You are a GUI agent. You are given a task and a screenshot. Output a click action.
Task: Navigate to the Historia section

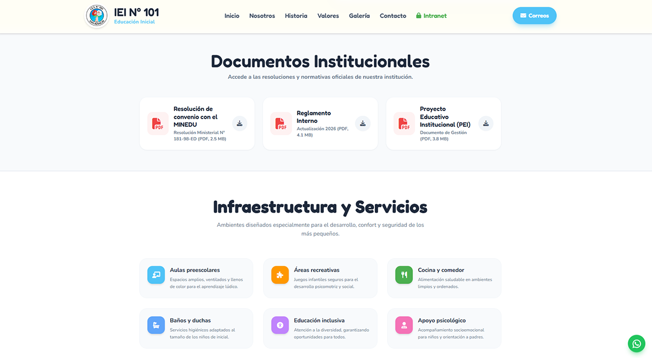pyautogui.click(x=296, y=16)
